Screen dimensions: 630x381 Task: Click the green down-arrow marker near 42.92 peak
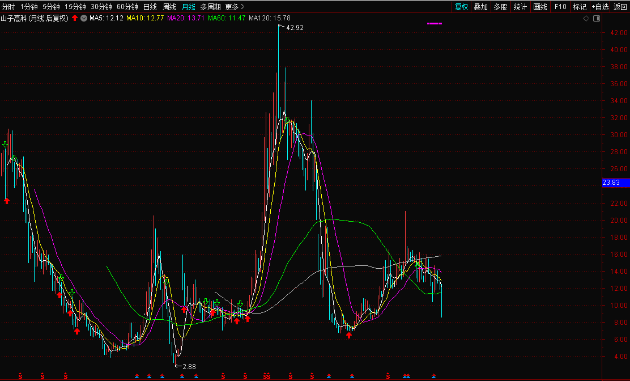tap(287, 120)
